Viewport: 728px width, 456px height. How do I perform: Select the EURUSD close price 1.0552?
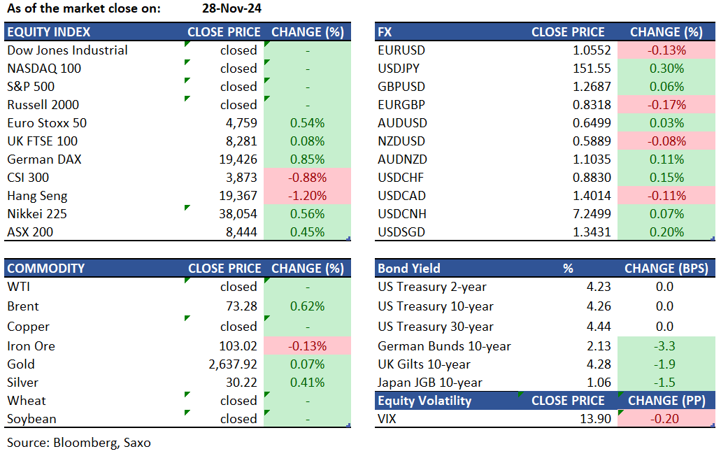coord(591,50)
